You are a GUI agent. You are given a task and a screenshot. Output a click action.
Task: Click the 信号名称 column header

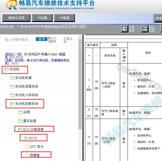coord(110,56)
